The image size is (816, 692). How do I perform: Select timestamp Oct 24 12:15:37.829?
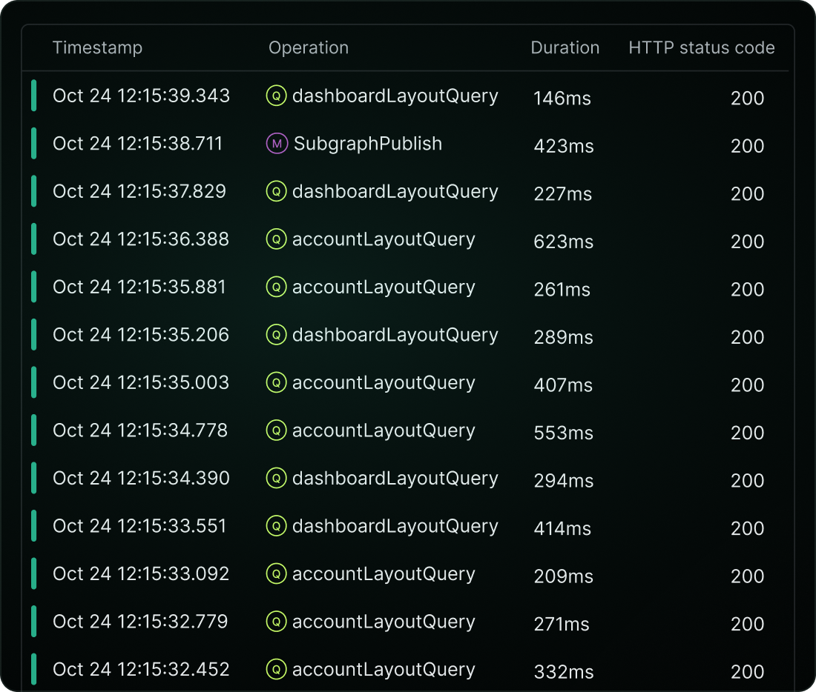[x=139, y=191]
